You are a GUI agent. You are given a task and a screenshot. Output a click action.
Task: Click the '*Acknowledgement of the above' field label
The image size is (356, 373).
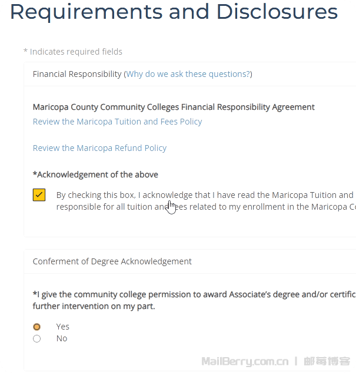[95, 174]
